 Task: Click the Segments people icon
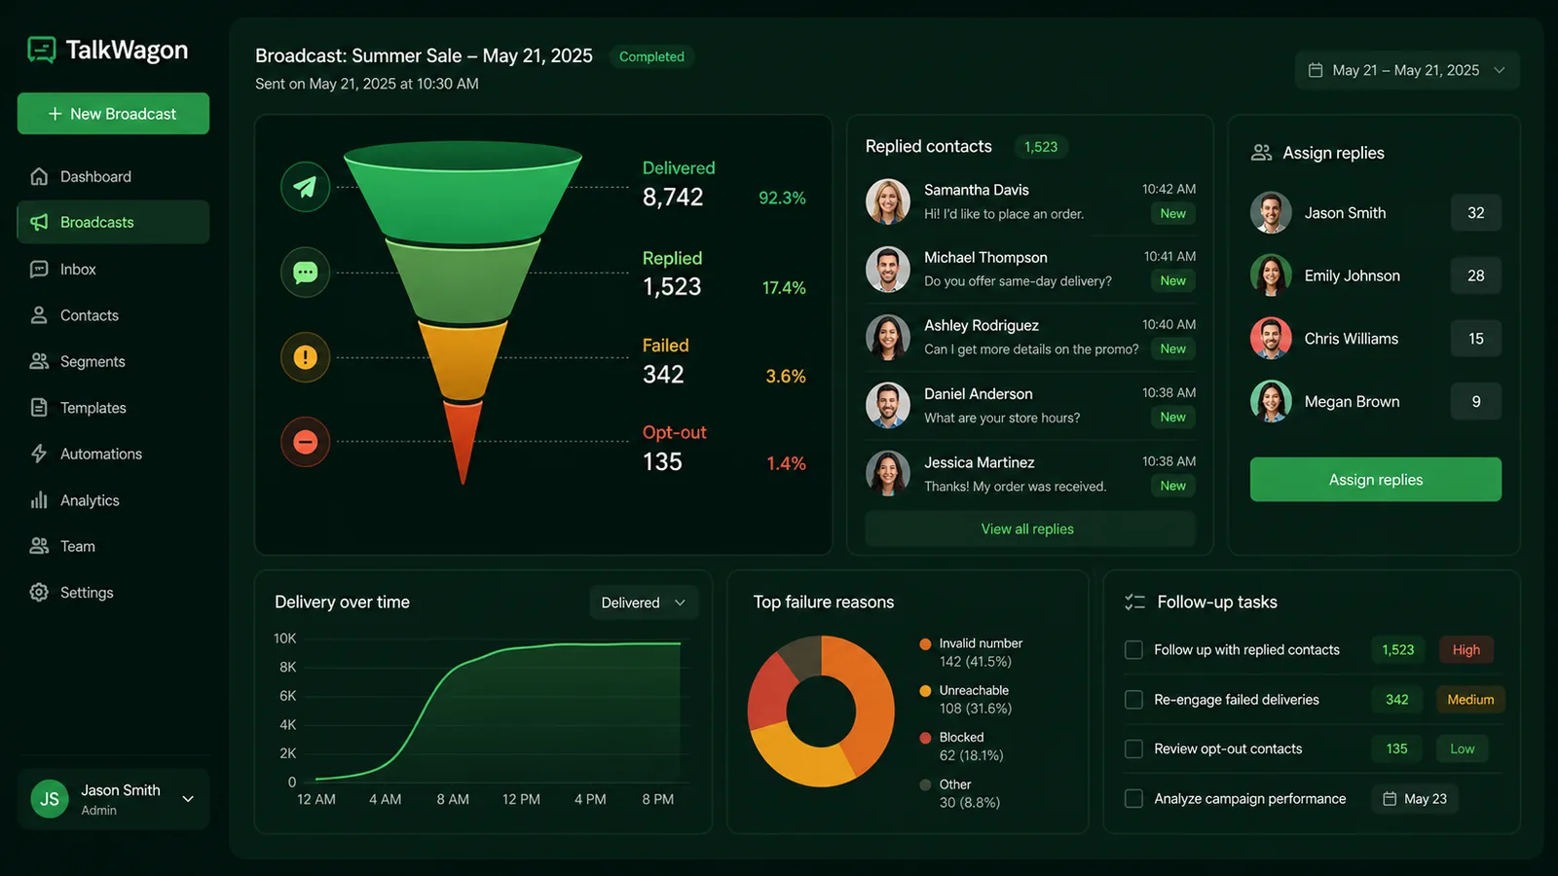pos(39,361)
